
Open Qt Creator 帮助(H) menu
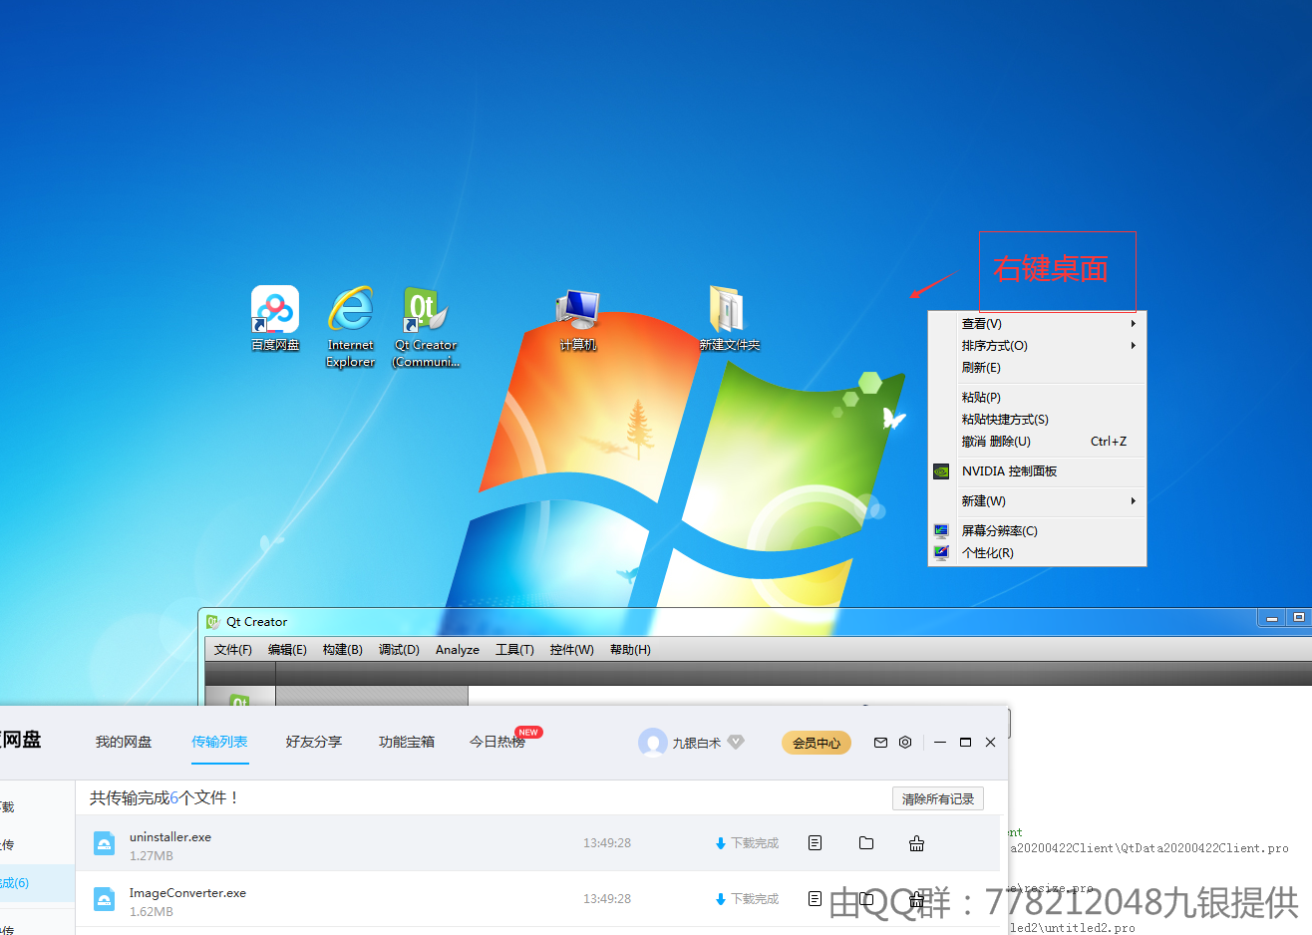click(630, 650)
